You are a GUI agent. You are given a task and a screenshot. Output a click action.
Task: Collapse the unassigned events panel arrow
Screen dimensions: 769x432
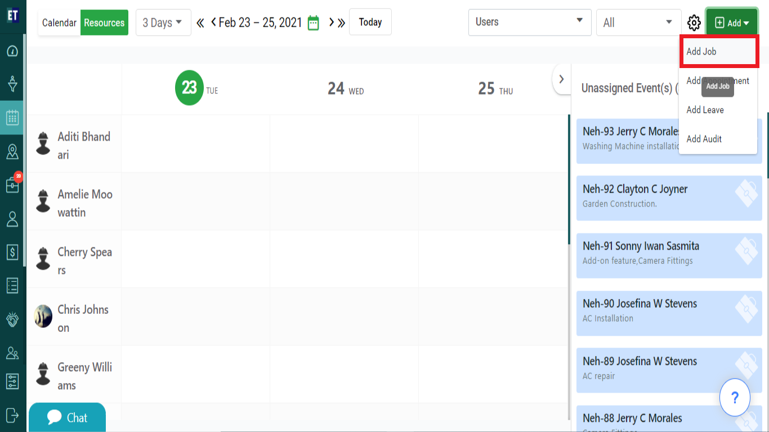[x=561, y=79]
